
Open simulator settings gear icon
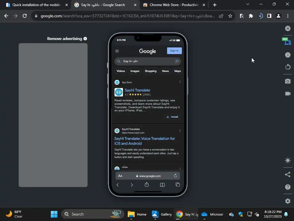point(288,201)
